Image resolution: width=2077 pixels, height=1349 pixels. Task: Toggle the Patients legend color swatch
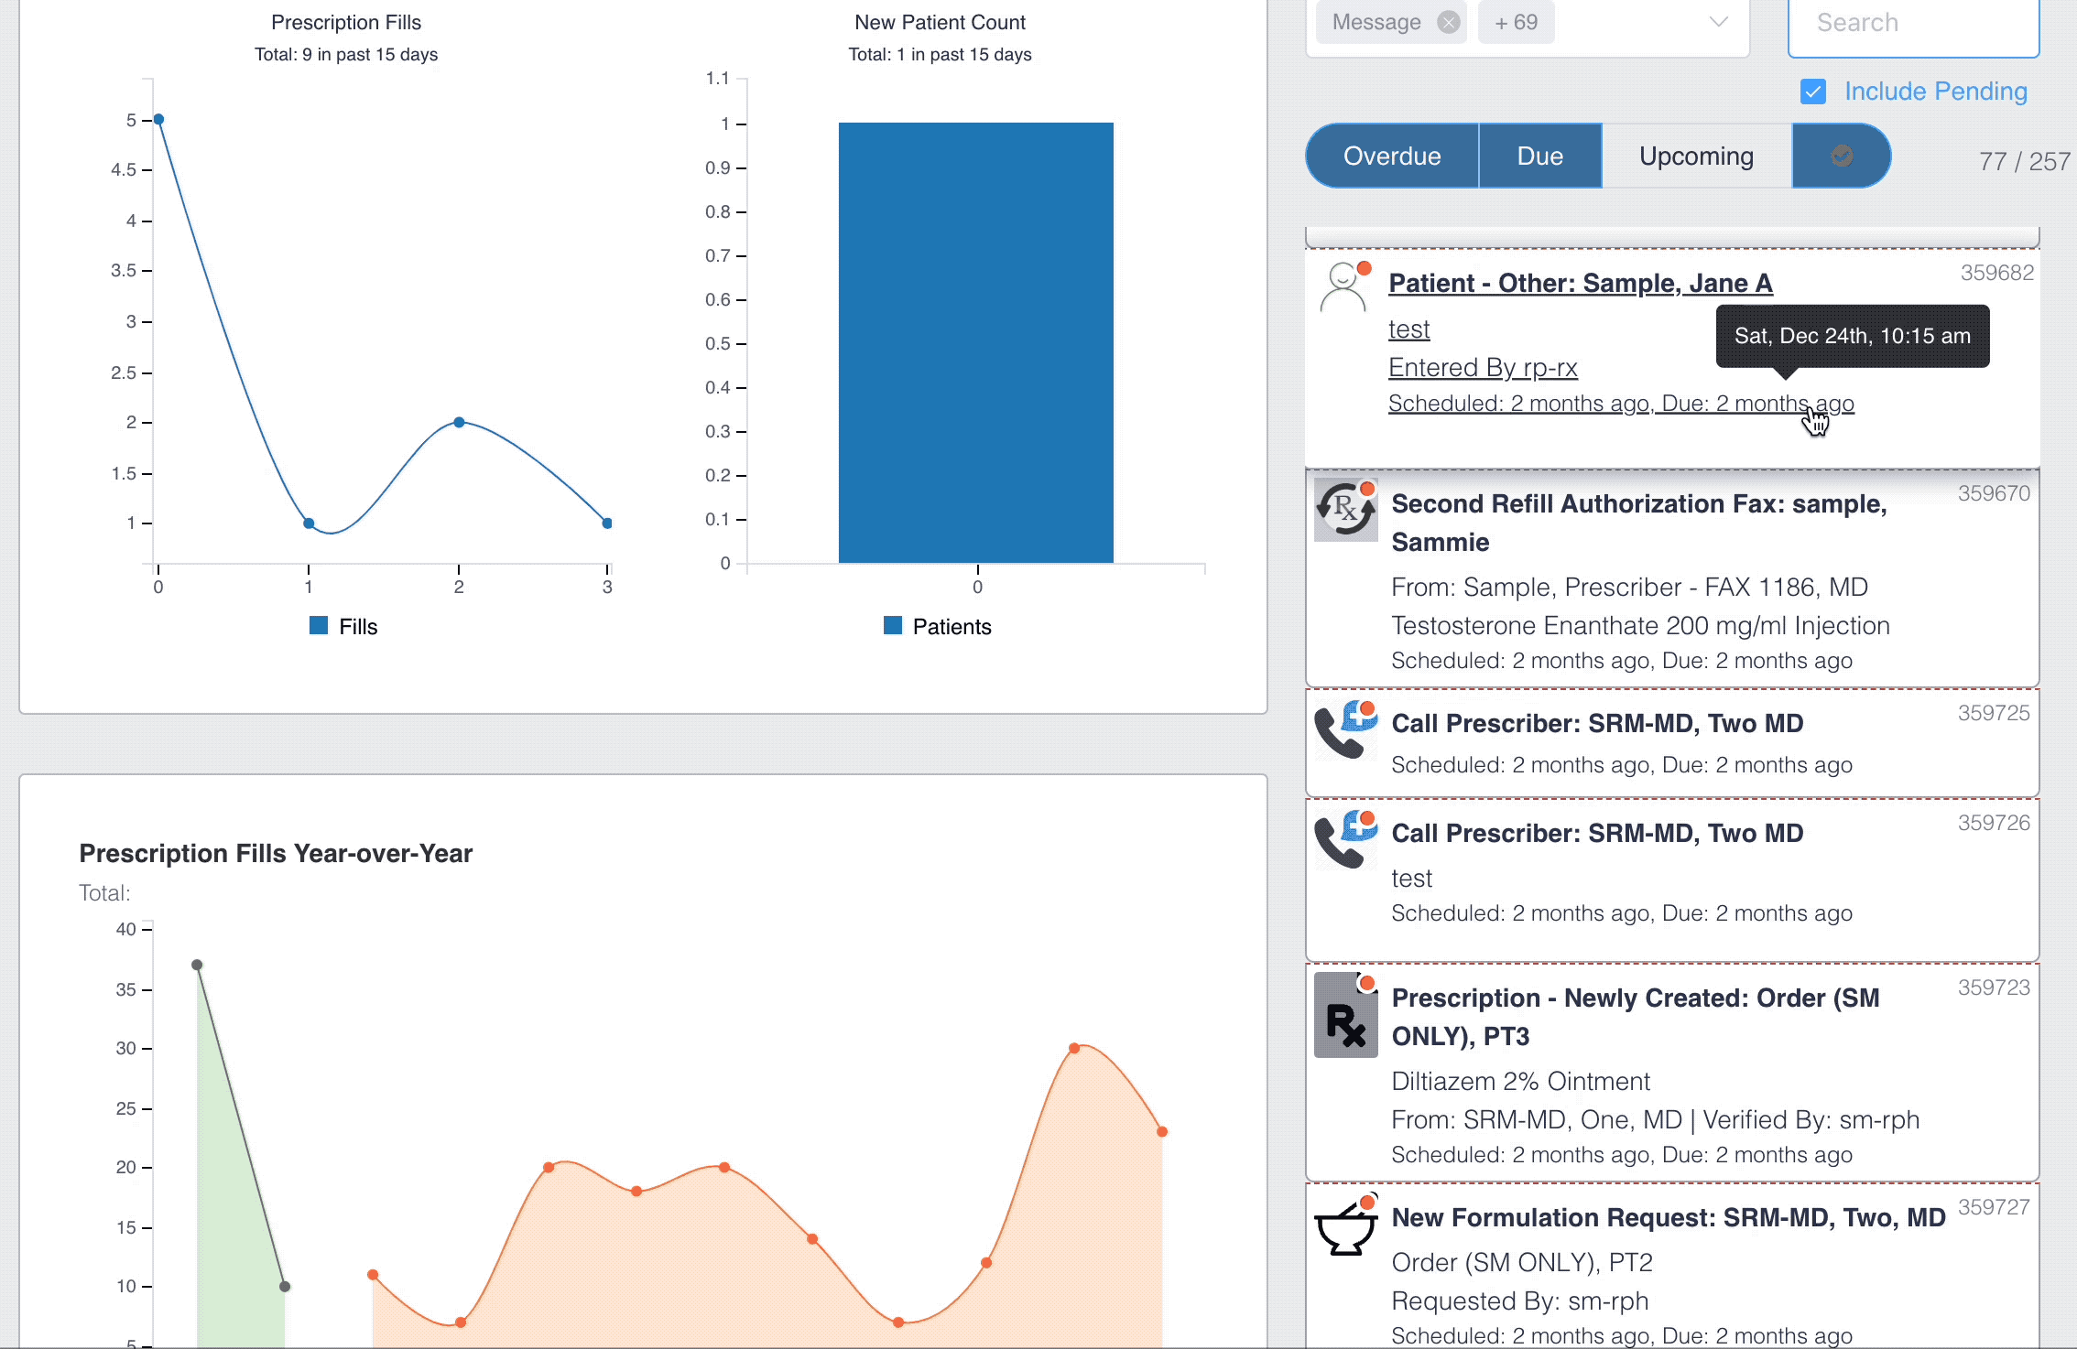click(892, 625)
